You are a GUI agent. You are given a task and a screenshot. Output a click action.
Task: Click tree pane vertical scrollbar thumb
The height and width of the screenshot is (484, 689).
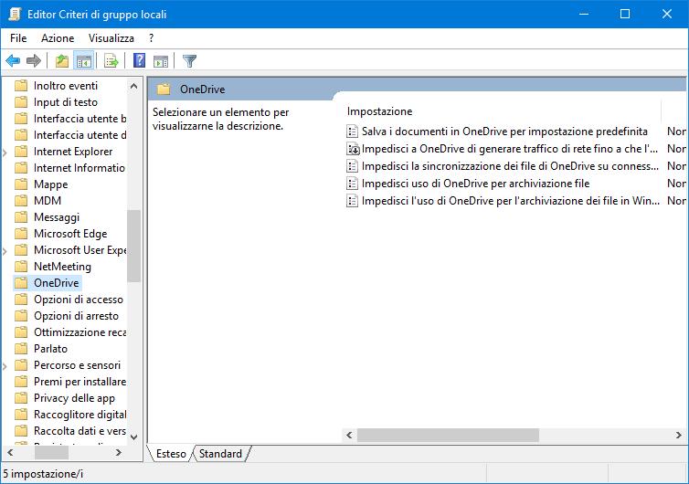tap(133, 246)
